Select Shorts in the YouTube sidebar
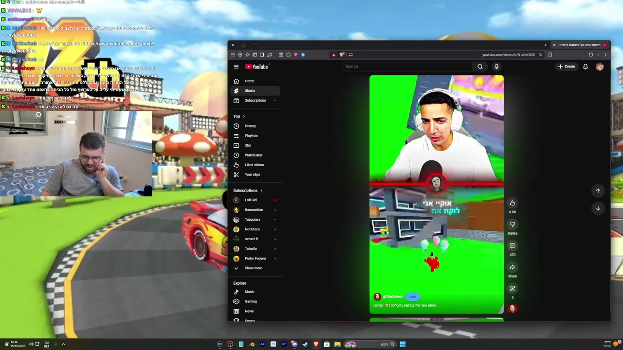Image resolution: width=623 pixels, height=350 pixels. [256, 91]
